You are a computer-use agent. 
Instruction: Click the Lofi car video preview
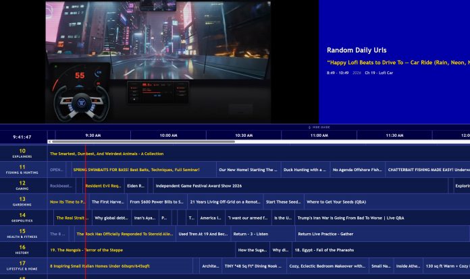tap(157, 61)
